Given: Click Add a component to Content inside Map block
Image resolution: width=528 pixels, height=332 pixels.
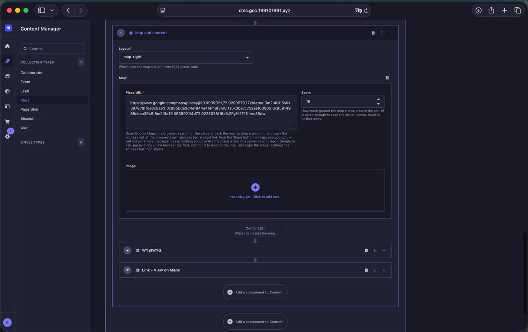Looking at the screenshot, I should [255, 292].
